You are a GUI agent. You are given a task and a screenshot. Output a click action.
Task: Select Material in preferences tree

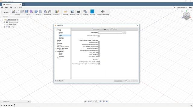59,40
